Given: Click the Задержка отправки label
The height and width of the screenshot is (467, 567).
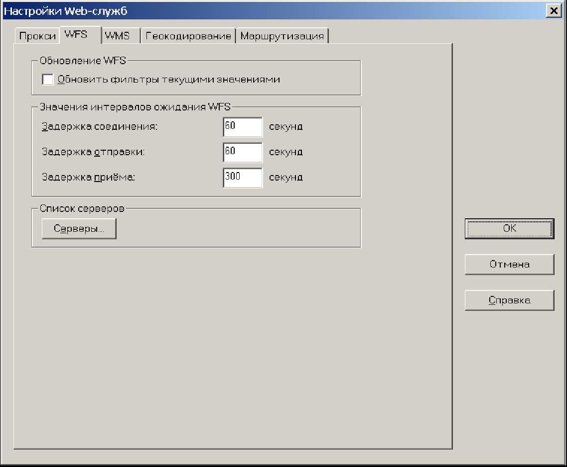Looking at the screenshot, I should pos(94,152).
